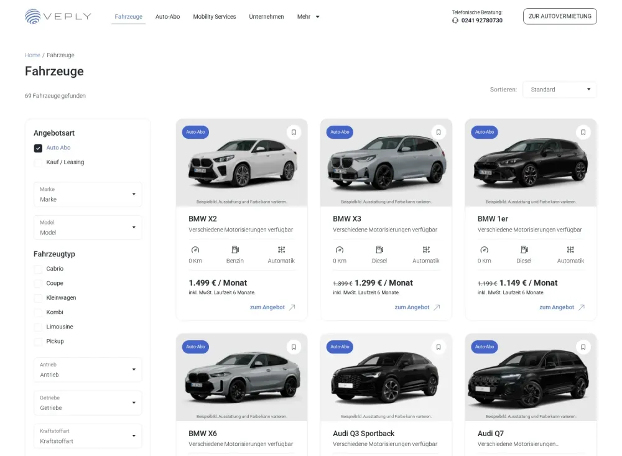Click the Veply logo
This screenshot has height=456, width=622.
(58, 16)
